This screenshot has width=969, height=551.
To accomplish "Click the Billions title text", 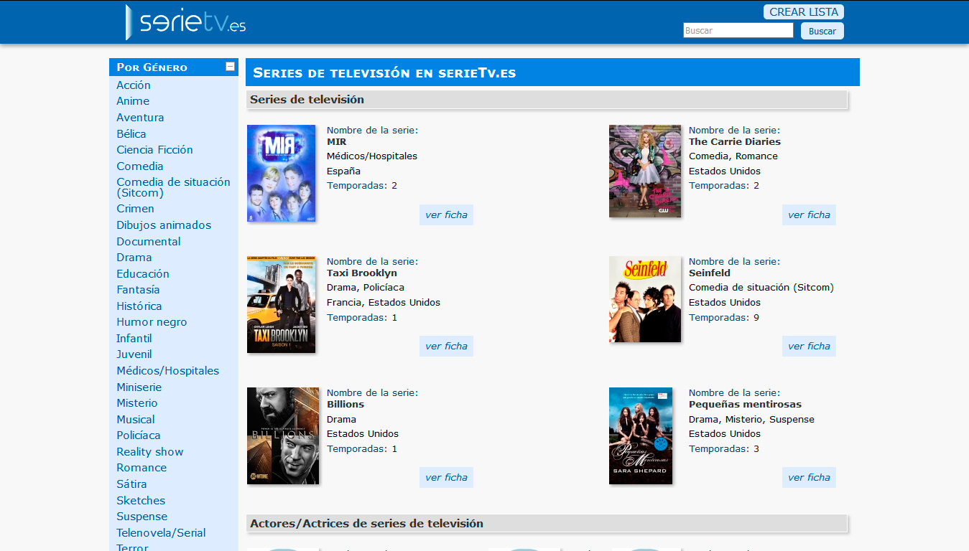I will 346,404.
